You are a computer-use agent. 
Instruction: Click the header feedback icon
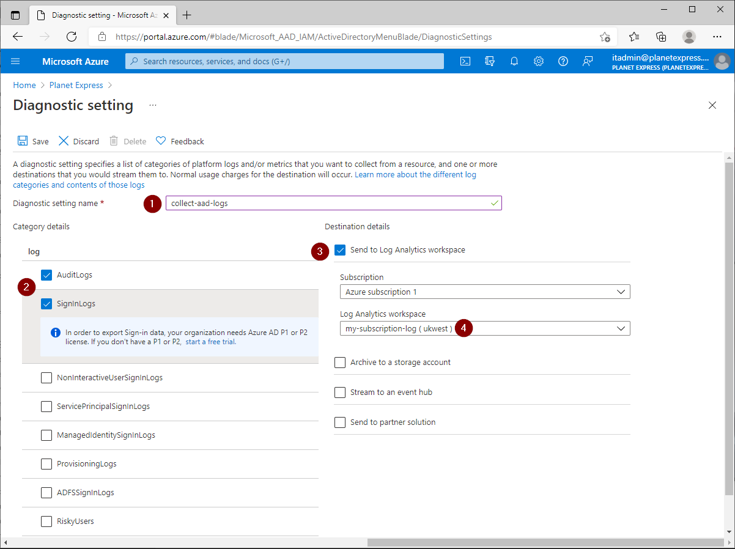588,61
